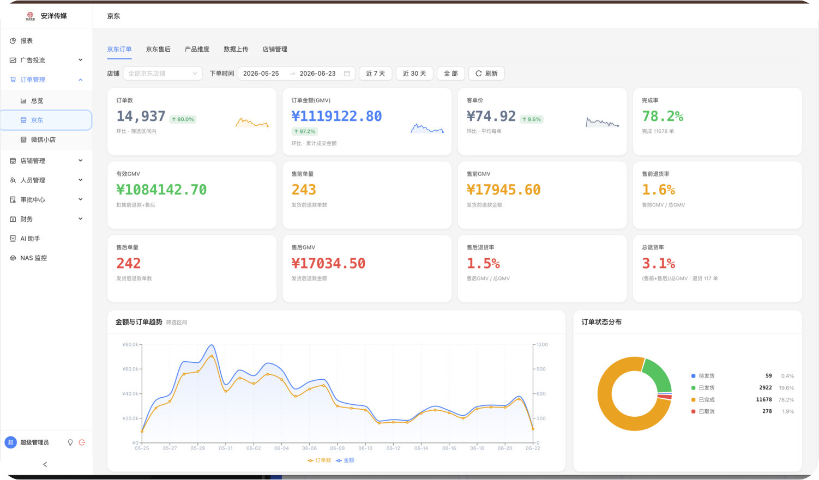Expand the 财务 menu chevron
This screenshot has height=480, width=819.
point(81,218)
